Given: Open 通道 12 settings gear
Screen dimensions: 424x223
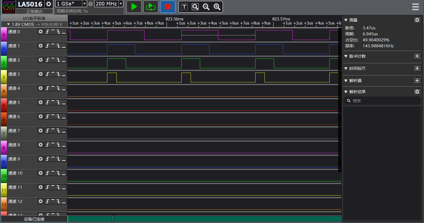Looking at the screenshot, I should coord(41,201).
